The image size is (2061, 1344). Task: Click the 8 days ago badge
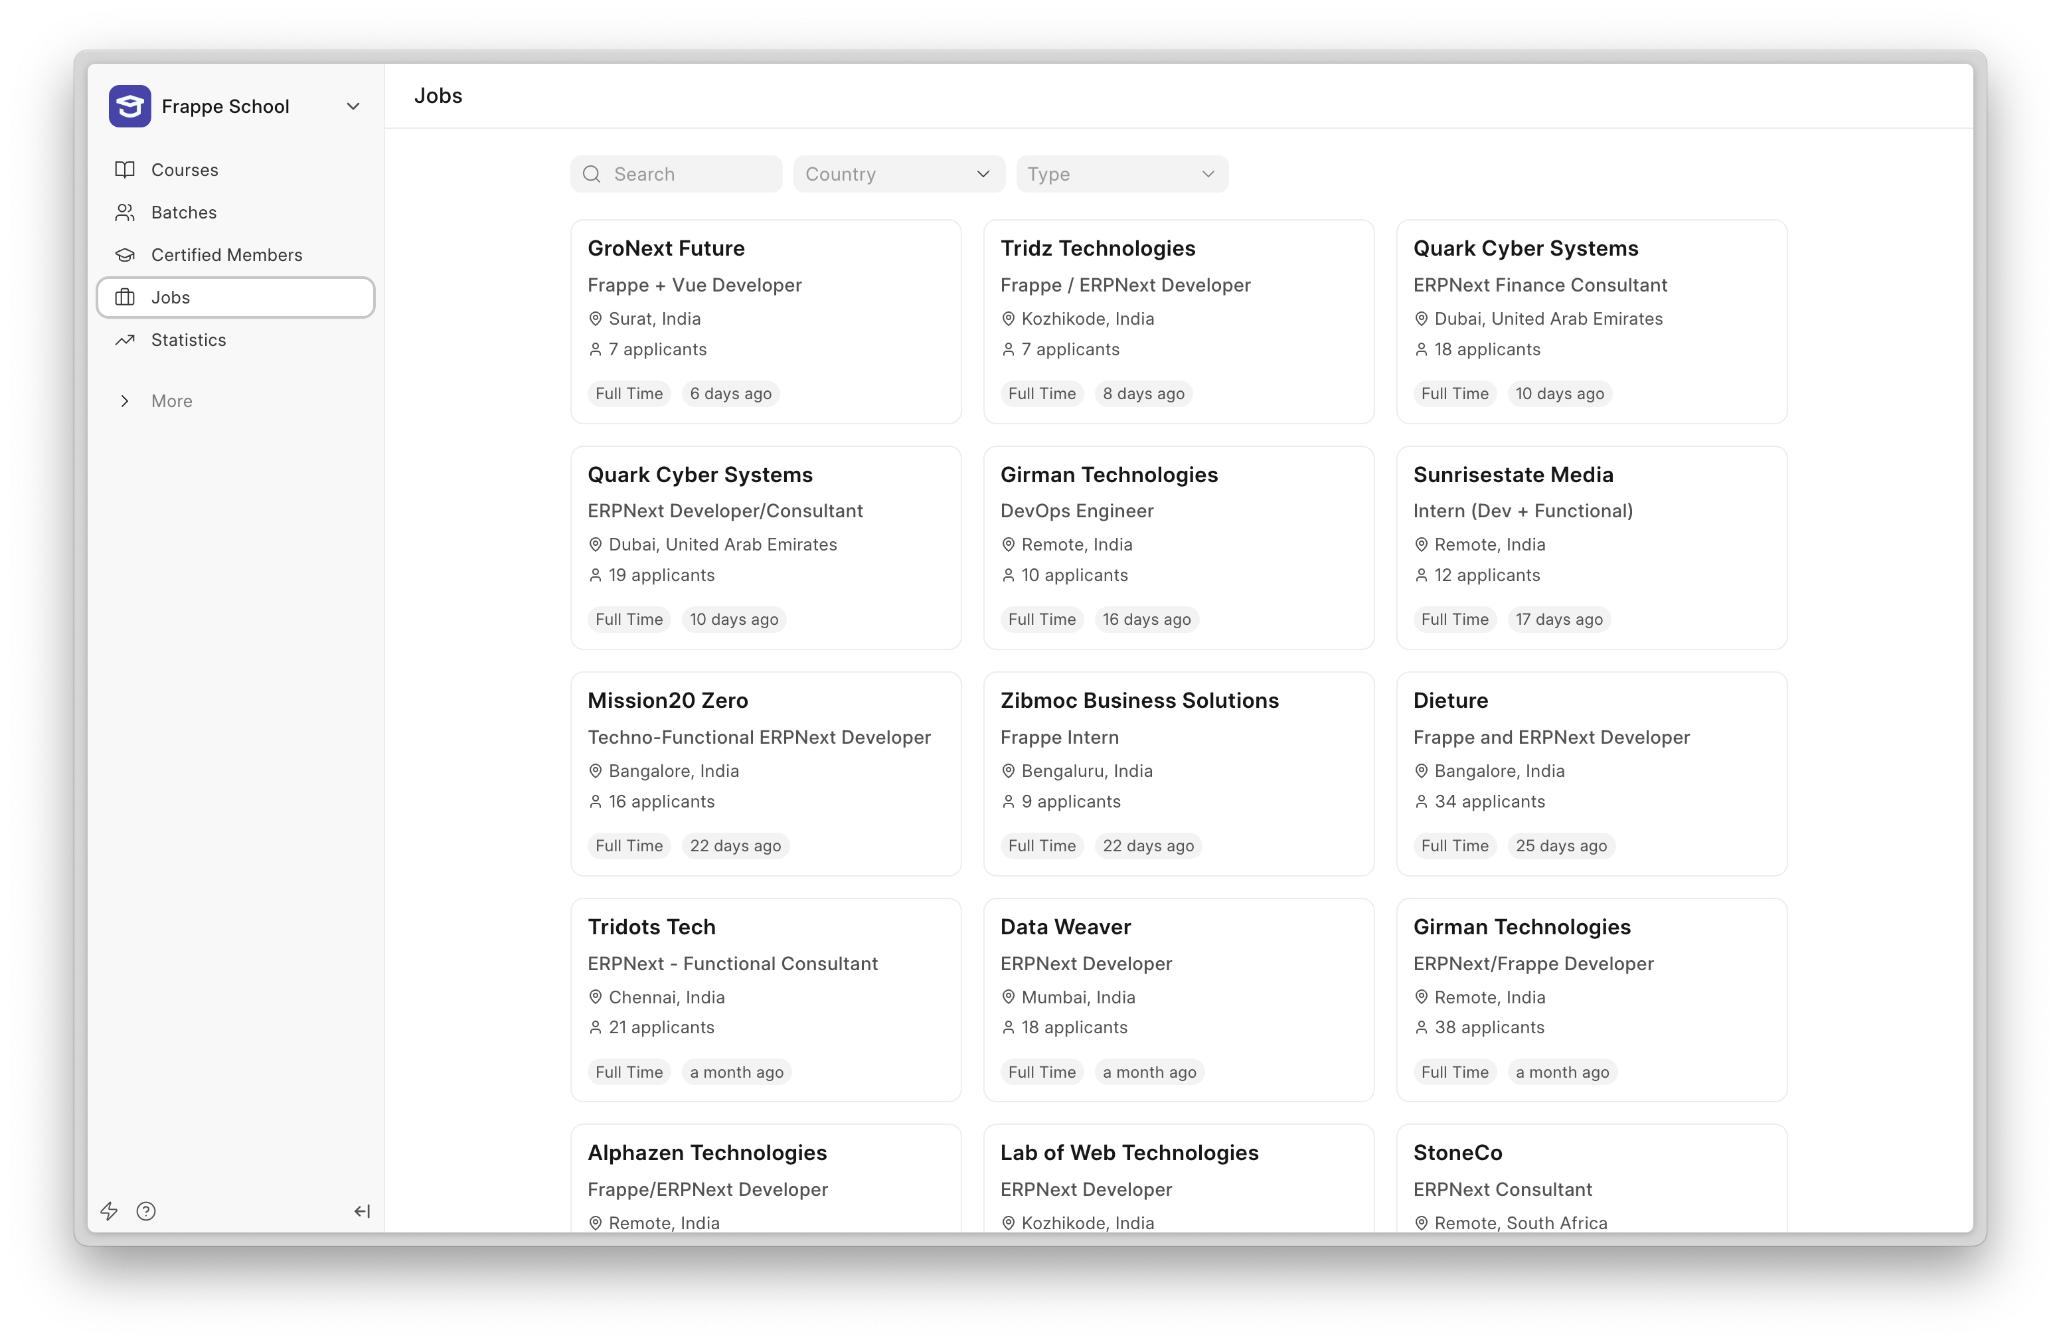pos(1143,394)
